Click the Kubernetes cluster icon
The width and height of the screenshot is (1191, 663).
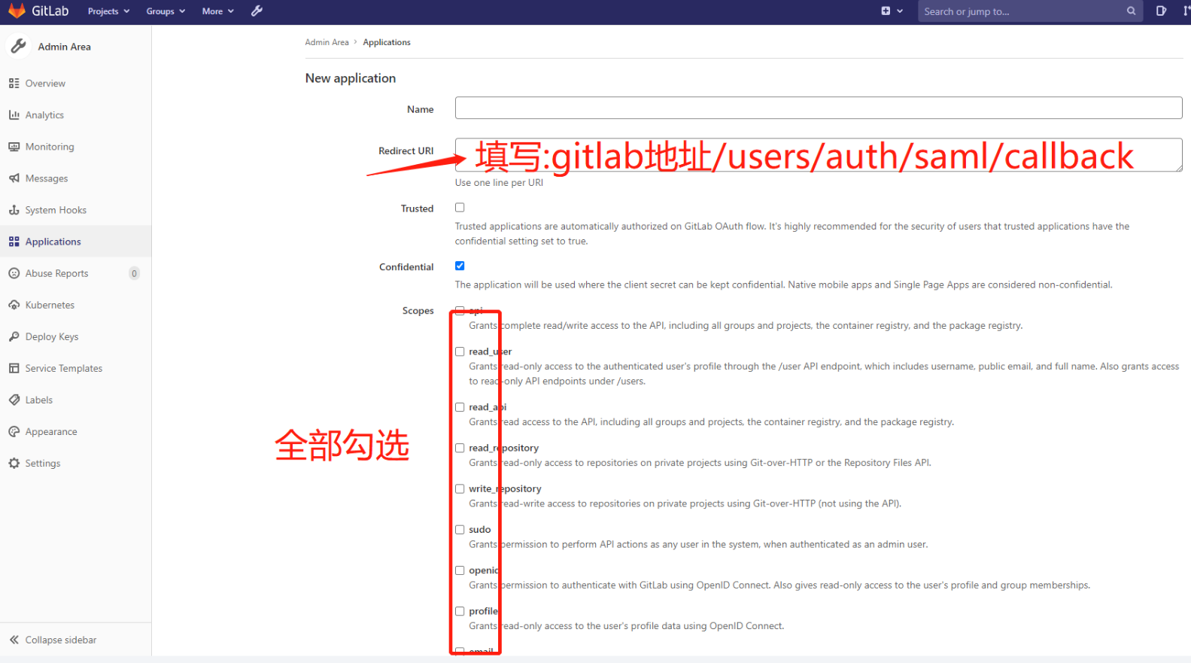point(14,305)
